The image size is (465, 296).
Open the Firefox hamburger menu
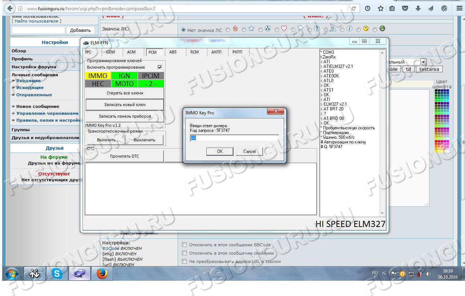(x=459, y=8)
